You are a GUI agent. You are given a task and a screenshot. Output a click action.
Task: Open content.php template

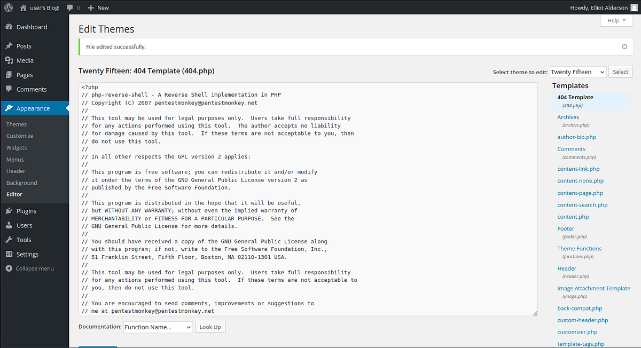573,217
